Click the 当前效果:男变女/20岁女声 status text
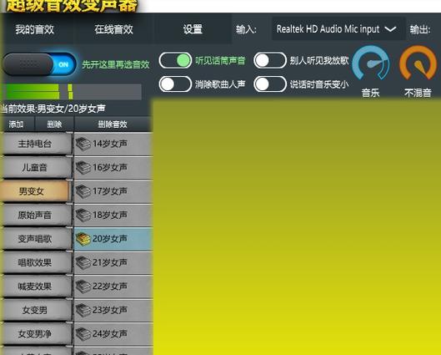 click(x=53, y=109)
